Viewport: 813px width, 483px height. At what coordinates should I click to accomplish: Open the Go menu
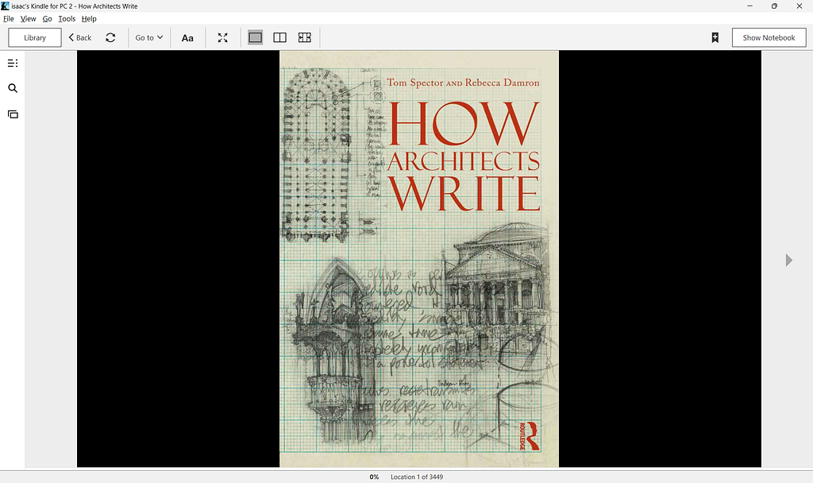47,19
